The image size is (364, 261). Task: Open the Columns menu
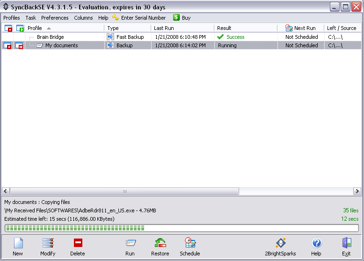pyautogui.click(x=83, y=18)
